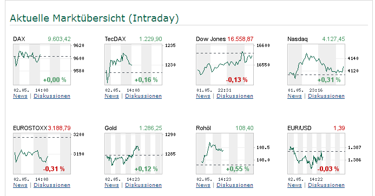The image size is (375, 196).
Task: Click the Gold price 1.286,25
Action: pyautogui.click(x=150, y=128)
